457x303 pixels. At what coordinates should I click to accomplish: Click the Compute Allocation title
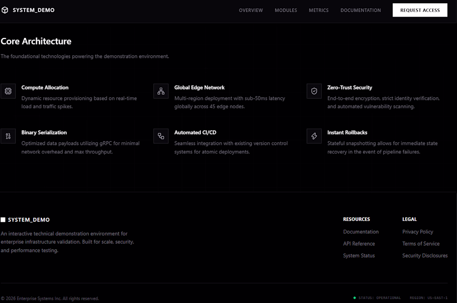(x=45, y=87)
